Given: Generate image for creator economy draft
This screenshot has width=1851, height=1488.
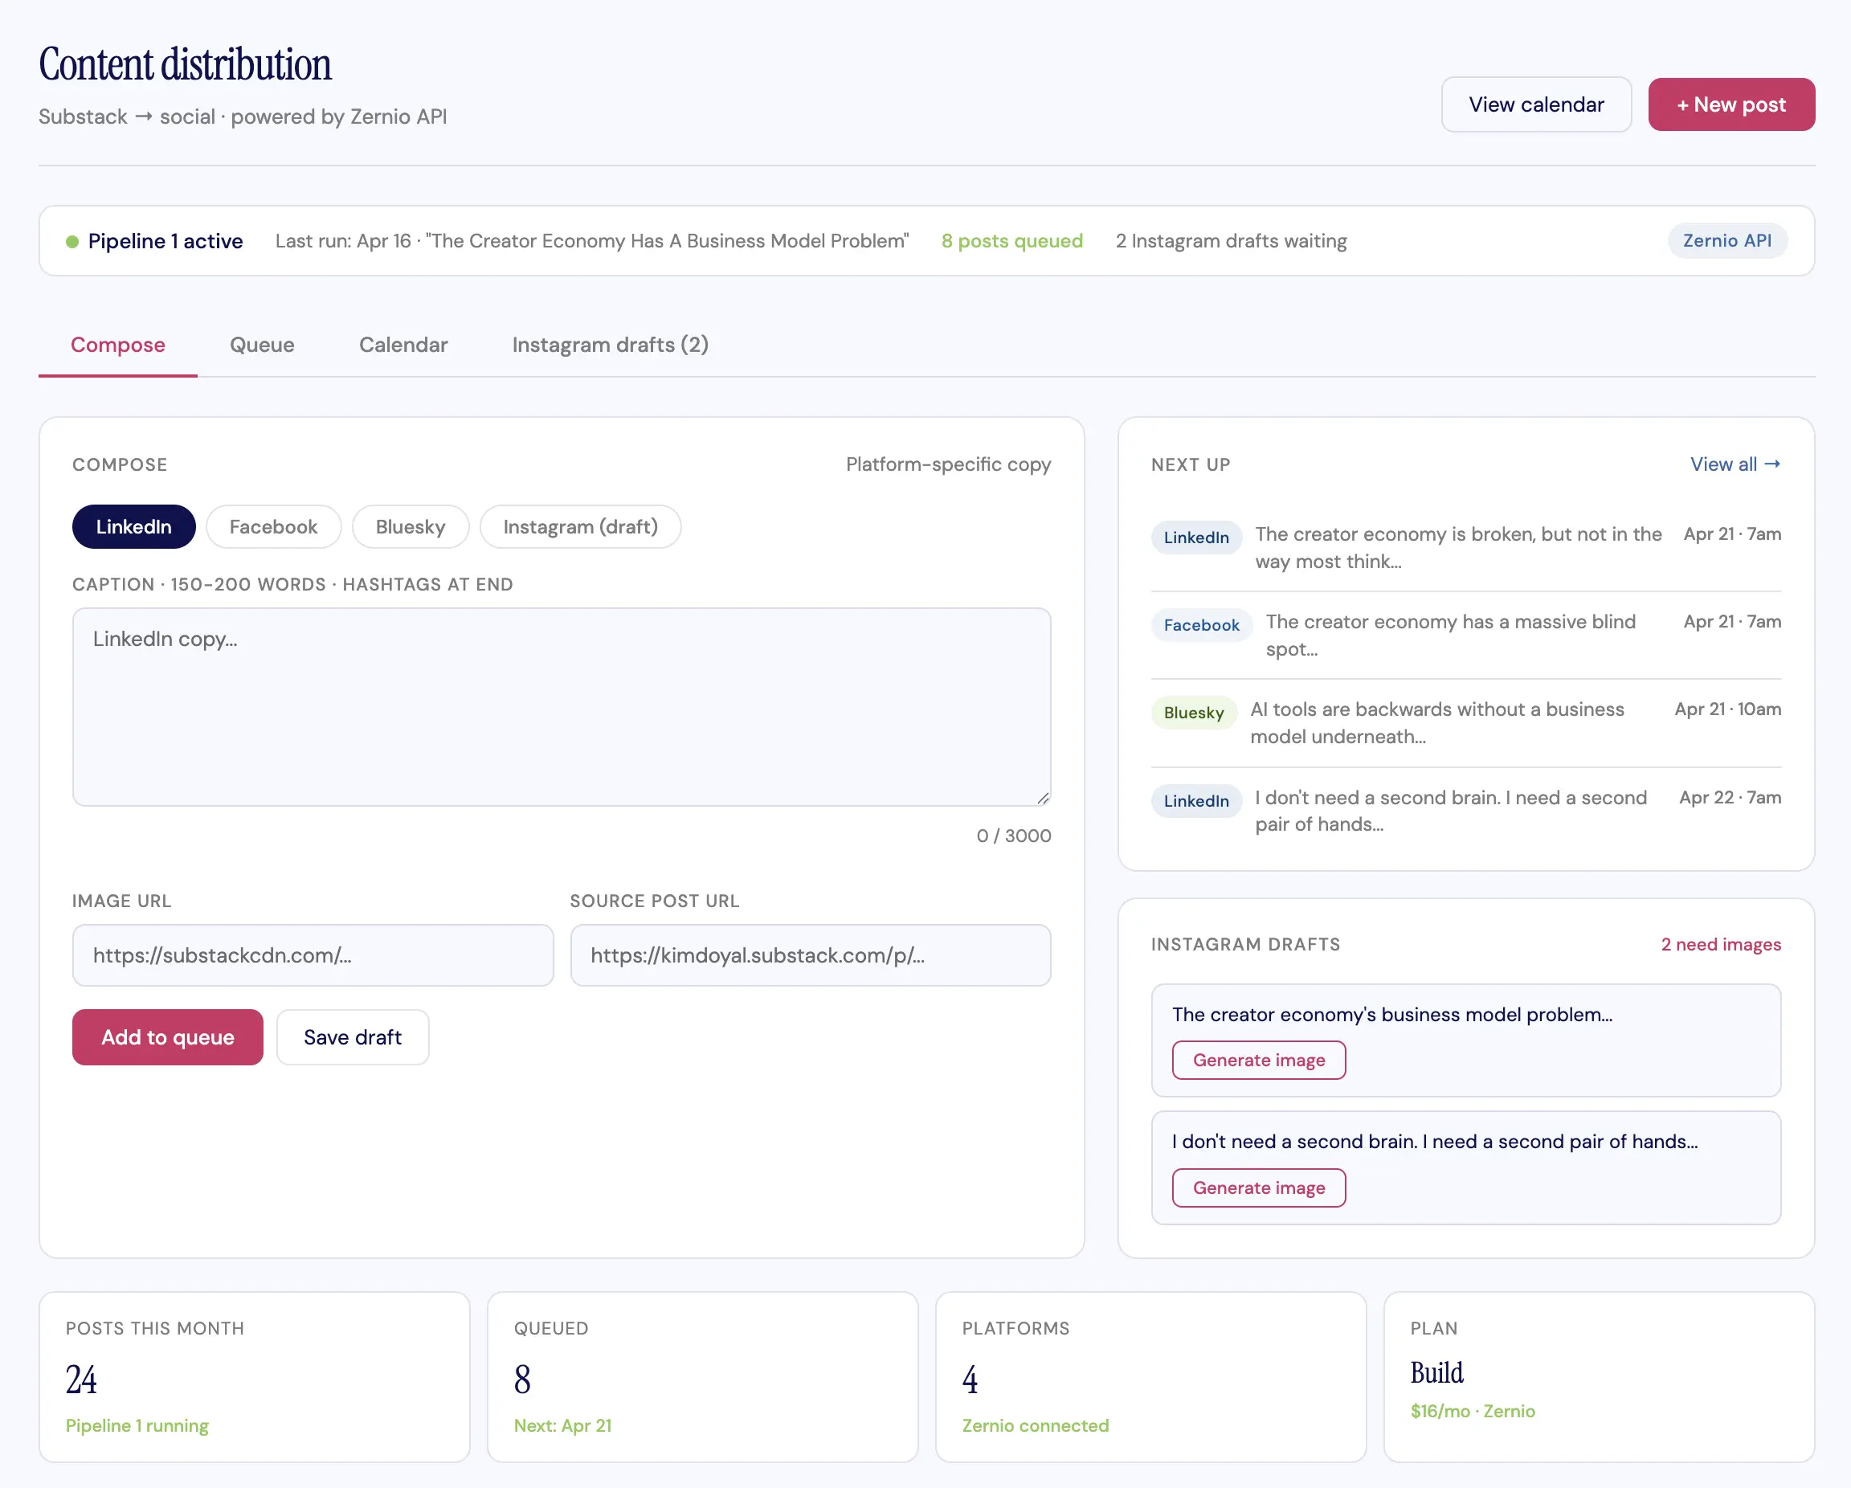Looking at the screenshot, I should click(x=1258, y=1060).
